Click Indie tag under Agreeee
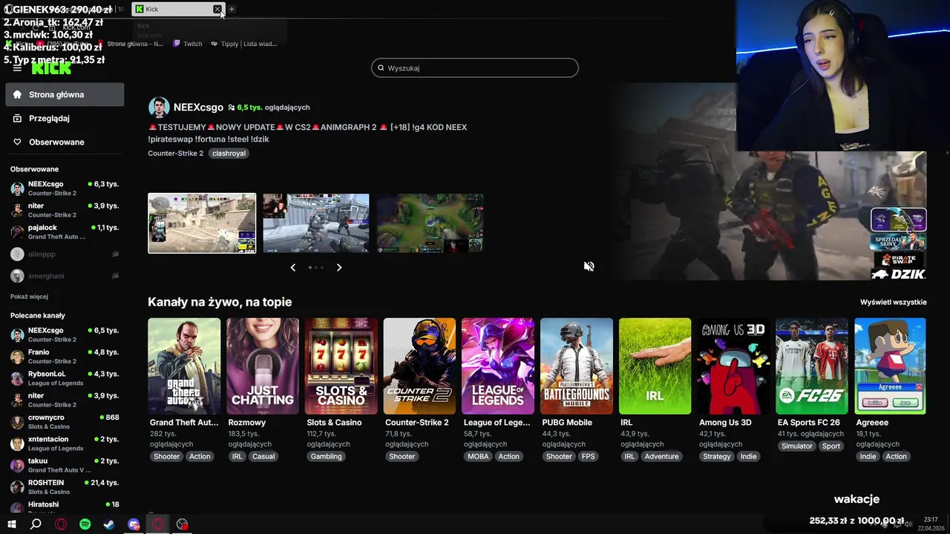The height and width of the screenshot is (534, 950). 868,457
